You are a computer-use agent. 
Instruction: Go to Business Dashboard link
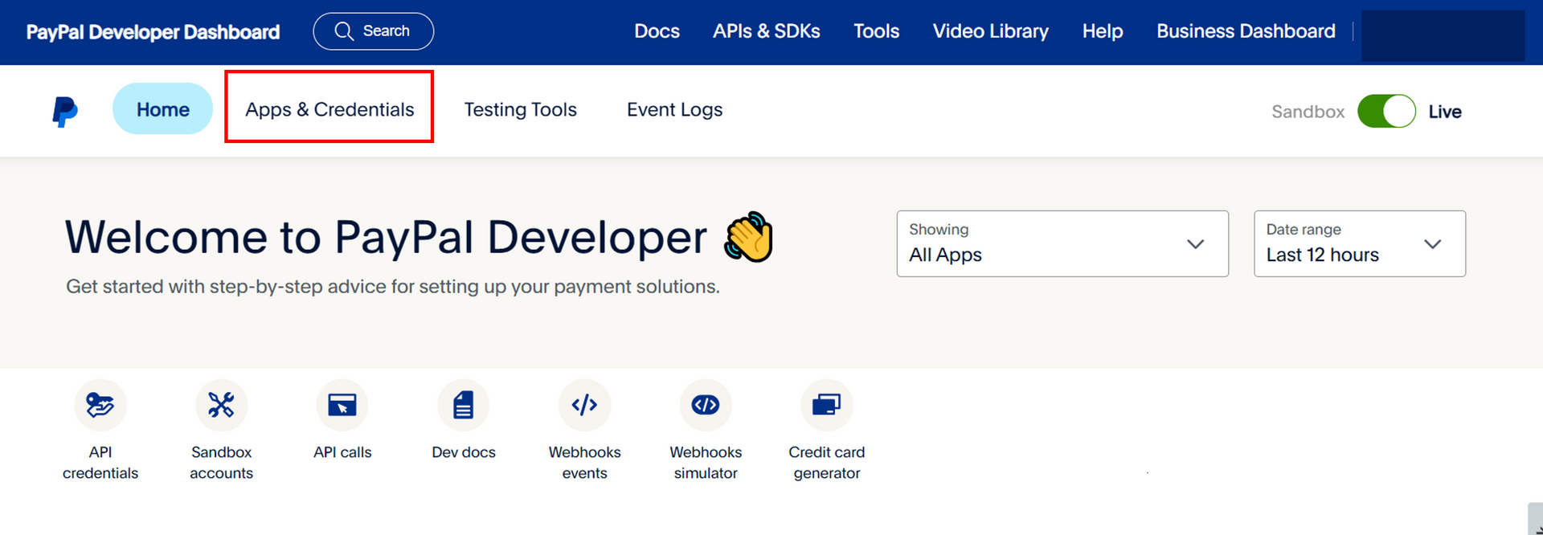pos(1246,31)
